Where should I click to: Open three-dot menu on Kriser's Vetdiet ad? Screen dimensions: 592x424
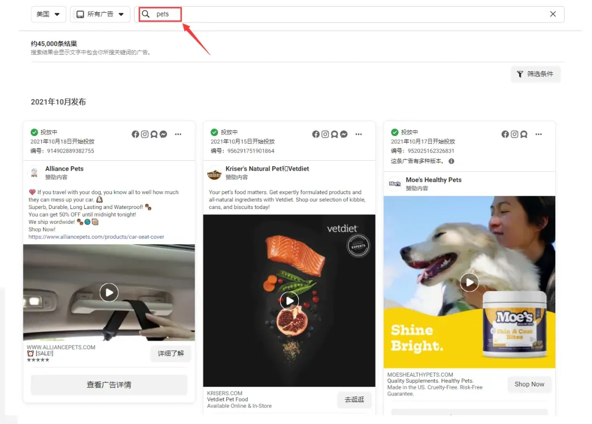(358, 134)
